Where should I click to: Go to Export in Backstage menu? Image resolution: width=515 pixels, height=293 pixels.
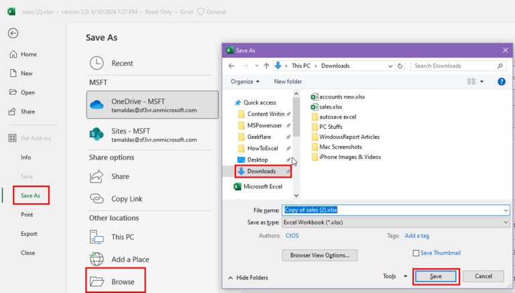(29, 234)
